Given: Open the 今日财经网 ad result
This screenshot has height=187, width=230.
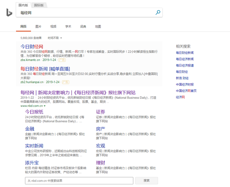Looking at the screenshot, I should click(x=32, y=46).
